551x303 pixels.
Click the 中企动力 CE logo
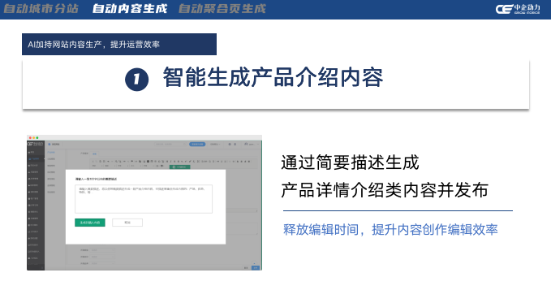(518, 9)
